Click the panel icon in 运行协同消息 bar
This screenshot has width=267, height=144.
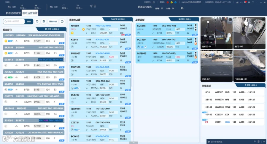[258, 141]
